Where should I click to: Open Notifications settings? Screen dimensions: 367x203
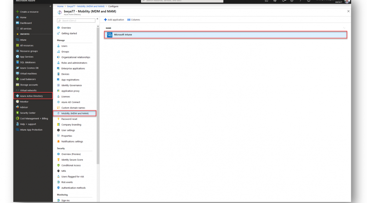click(x=72, y=141)
